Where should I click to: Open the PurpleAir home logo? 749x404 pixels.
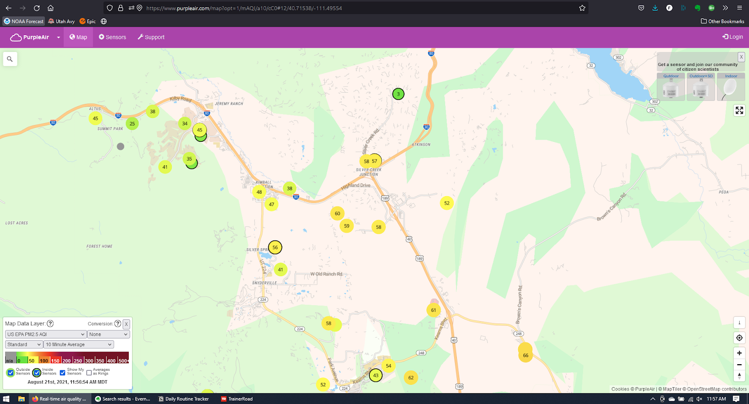29,37
